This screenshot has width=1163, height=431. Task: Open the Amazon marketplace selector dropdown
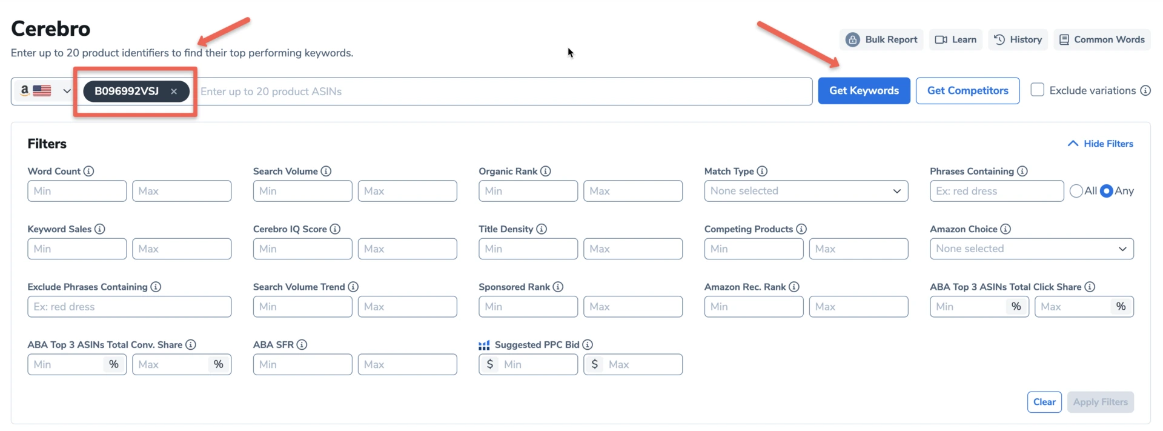click(42, 91)
